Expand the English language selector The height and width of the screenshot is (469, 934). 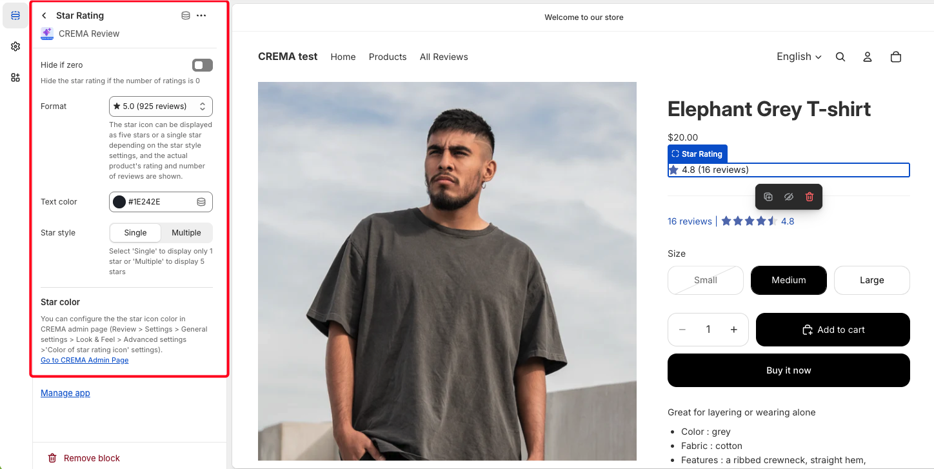click(x=799, y=57)
